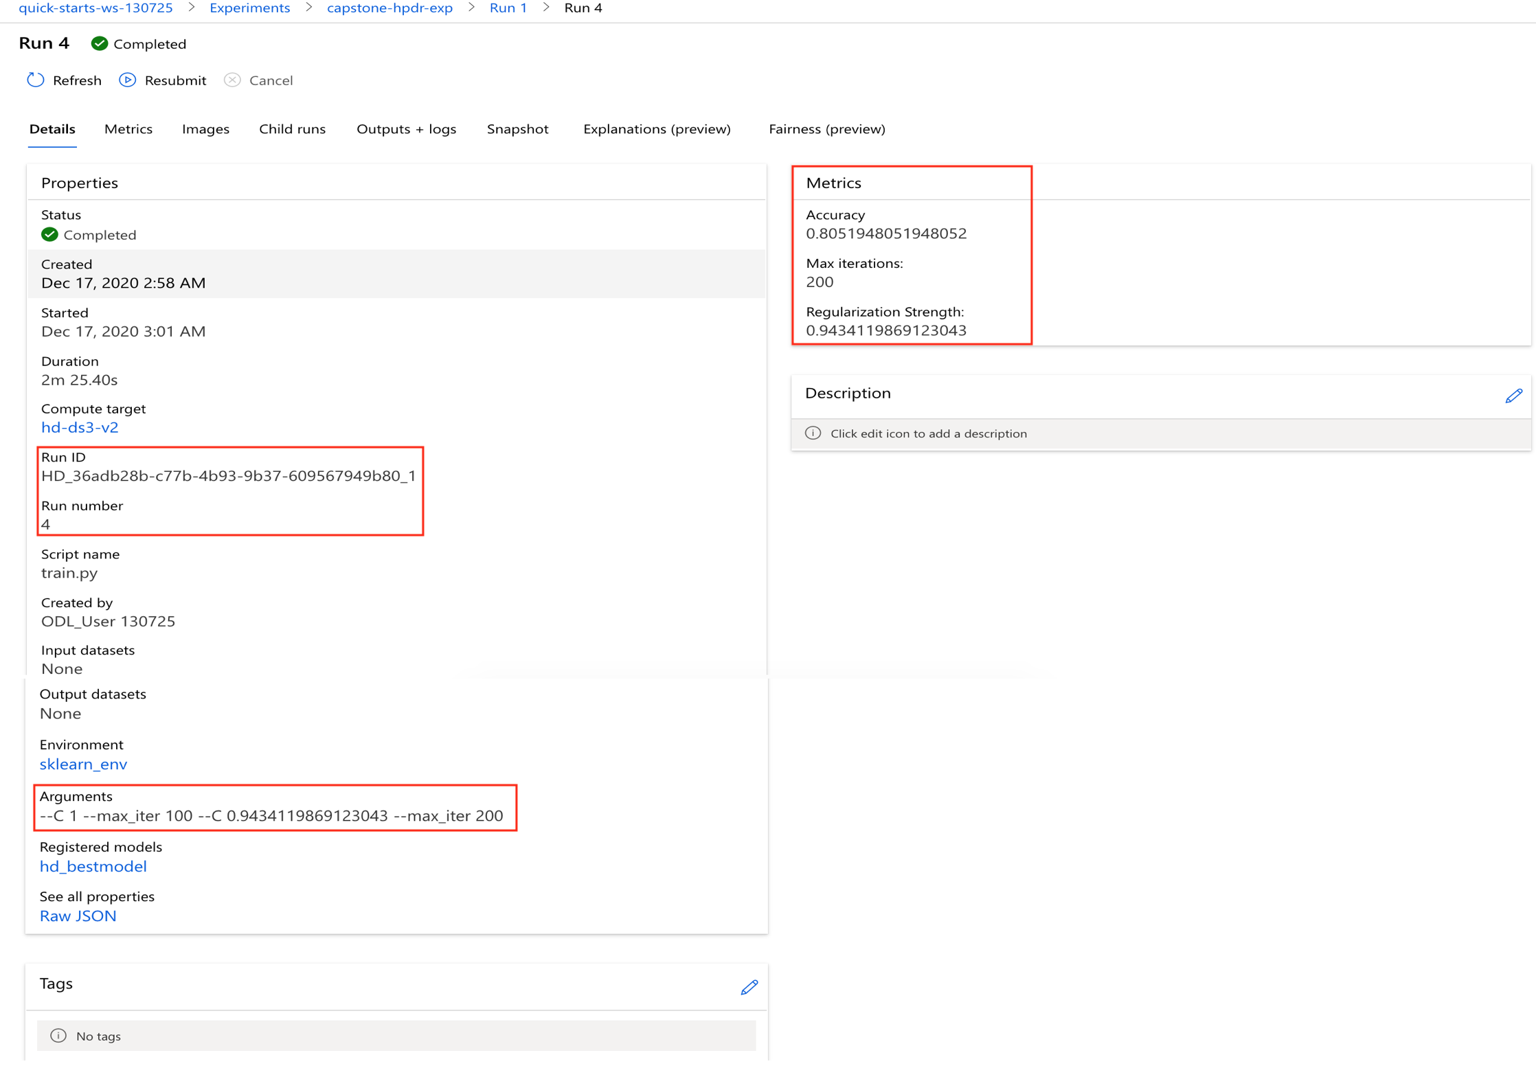Click the Refresh icon
Viewport: 1536px width, 1066px height.
click(x=36, y=80)
